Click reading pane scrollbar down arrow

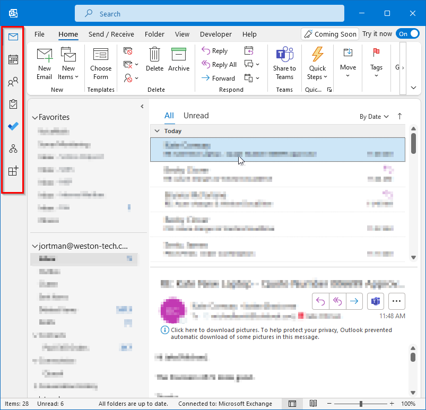413,392
